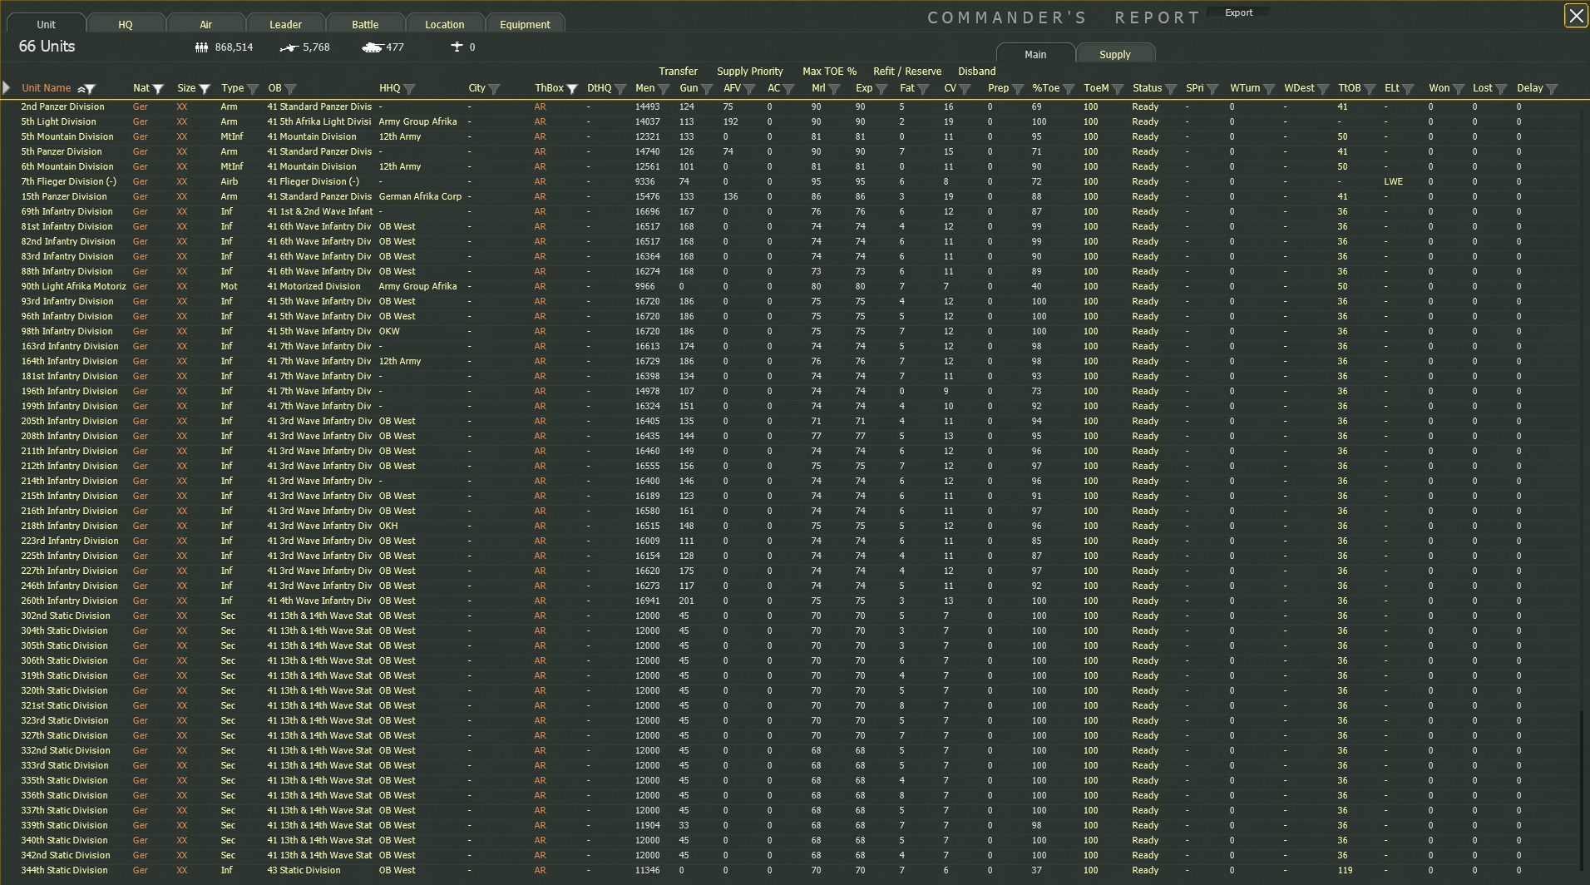Click the soldiers icon beside 868,514
Viewport: 1590px width, 885px height.
click(x=201, y=47)
